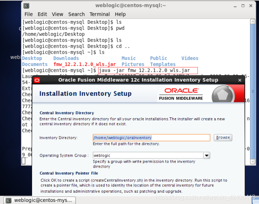Click the terminal icon in the taskbar button
This screenshot has width=259, height=204.
tap(8, 200)
